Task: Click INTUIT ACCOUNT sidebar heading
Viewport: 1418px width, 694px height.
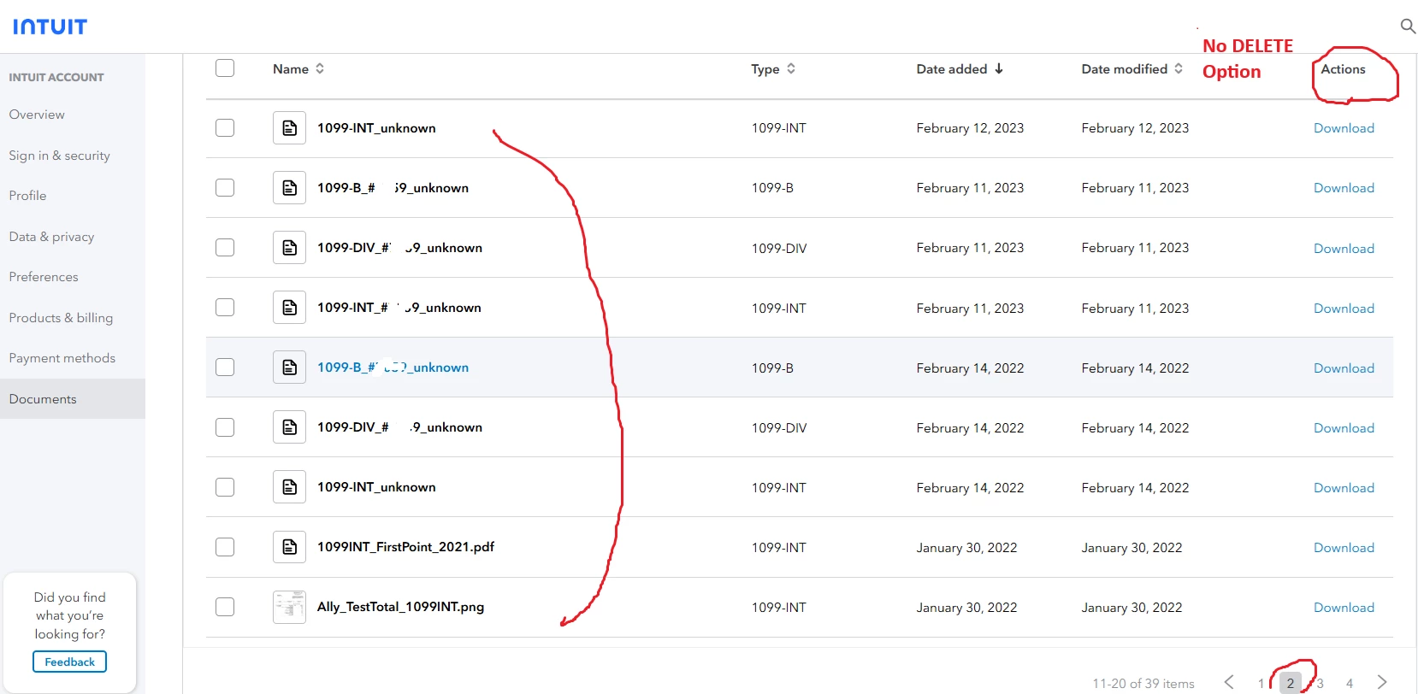Action: (x=56, y=77)
